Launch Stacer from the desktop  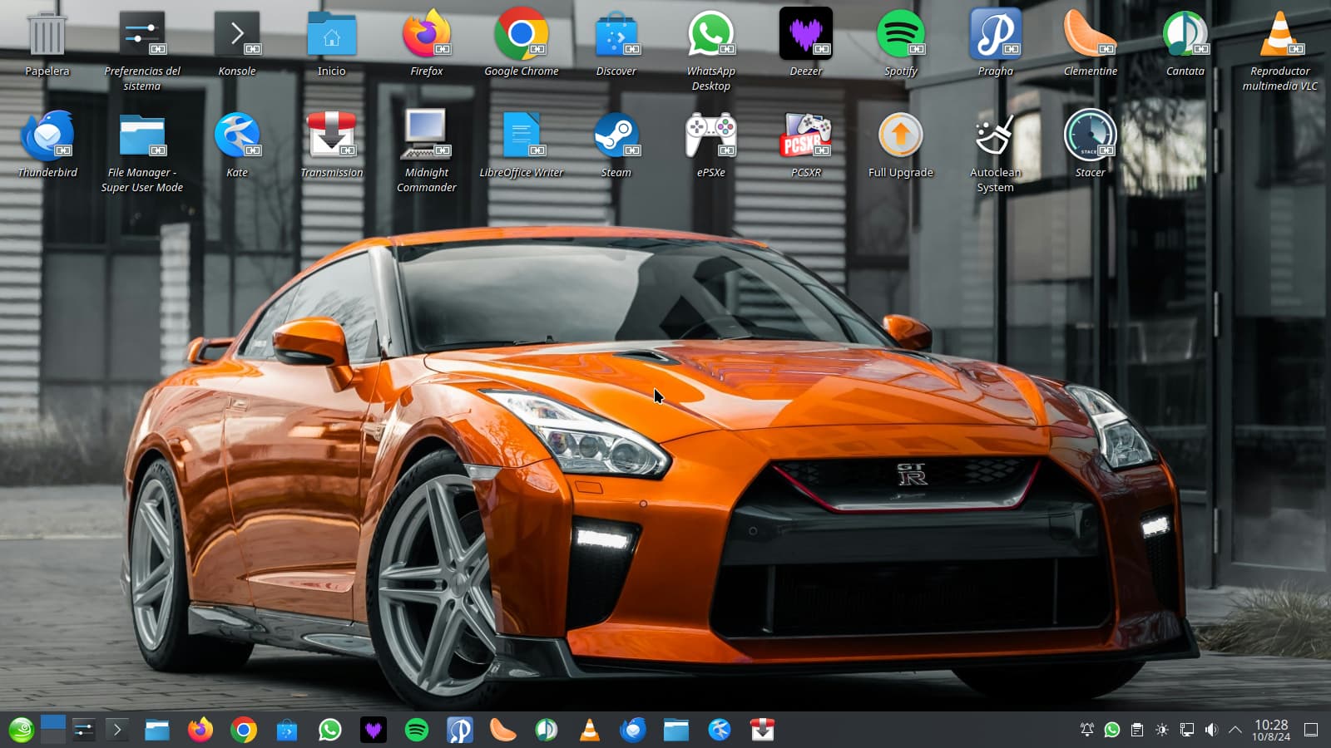click(x=1090, y=136)
